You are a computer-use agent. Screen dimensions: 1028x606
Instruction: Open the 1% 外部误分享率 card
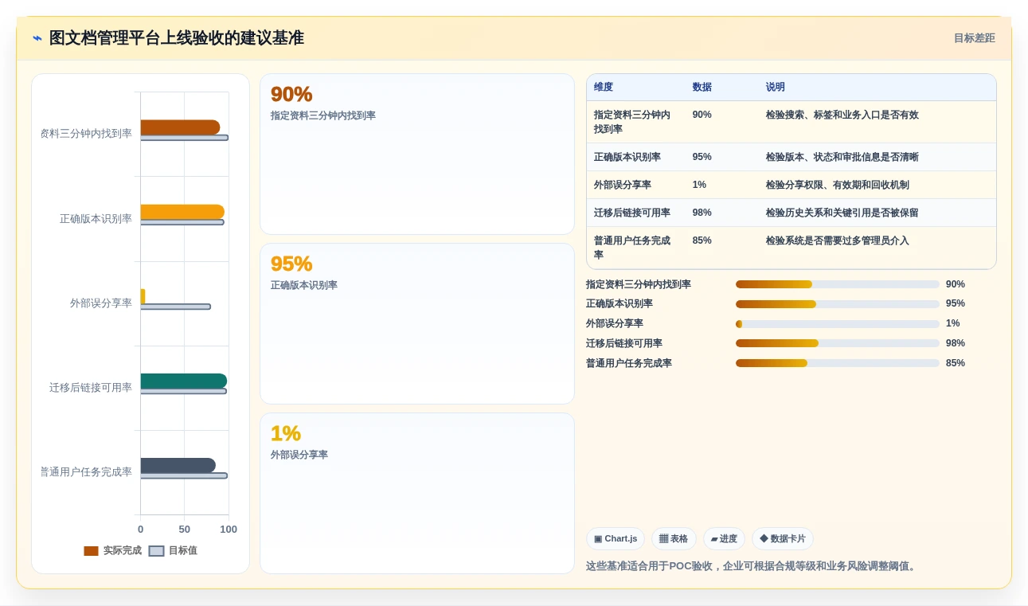417,493
